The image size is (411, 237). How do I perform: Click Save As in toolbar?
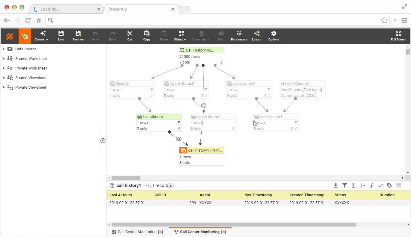point(78,36)
